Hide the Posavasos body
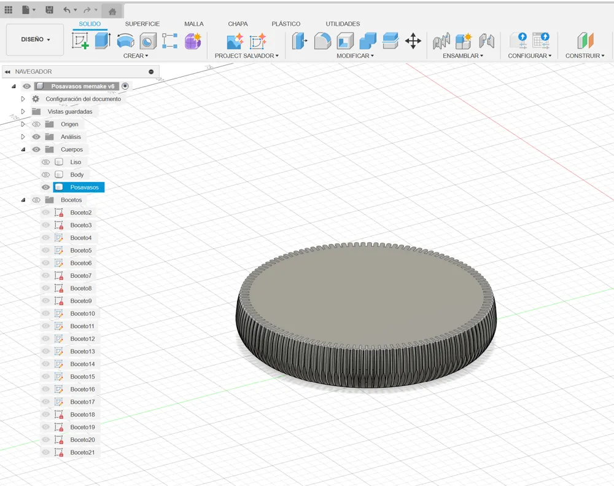 click(45, 187)
